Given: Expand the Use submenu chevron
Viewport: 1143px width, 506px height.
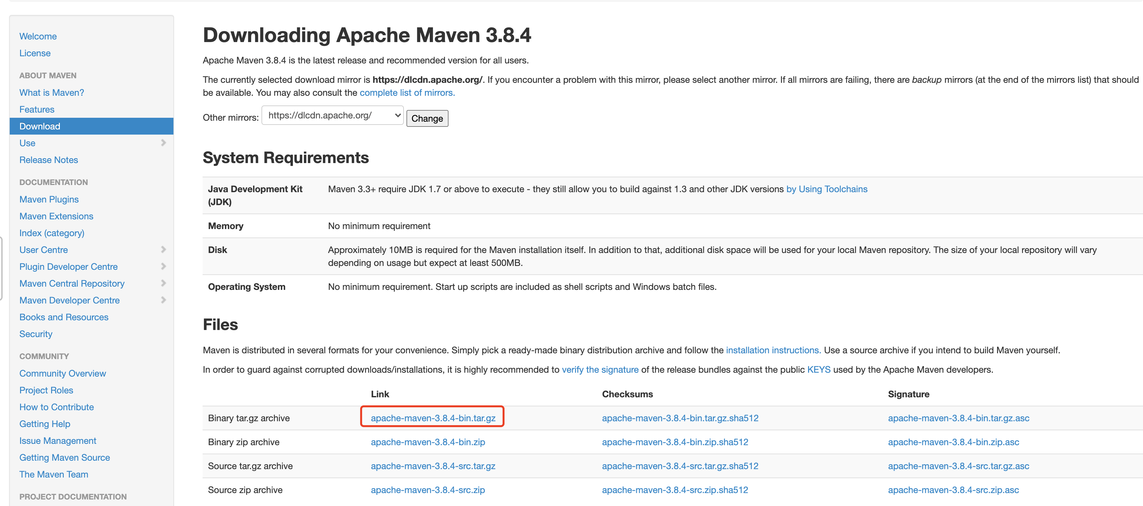Looking at the screenshot, I should pos(163,143).
